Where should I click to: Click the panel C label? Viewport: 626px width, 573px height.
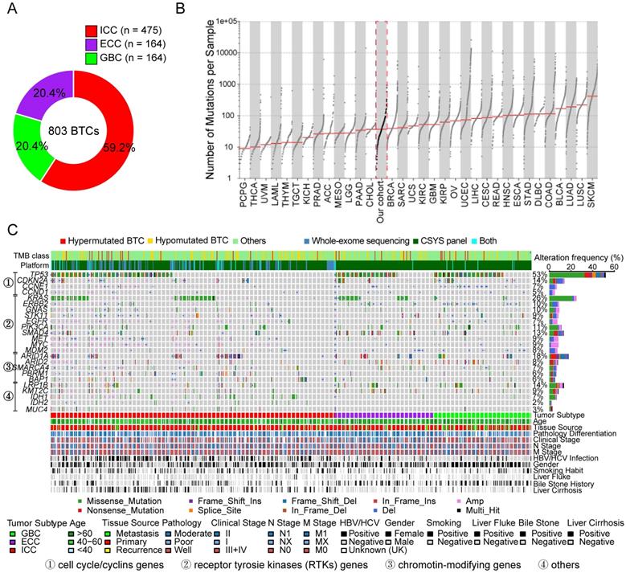[x=10, y=230]
